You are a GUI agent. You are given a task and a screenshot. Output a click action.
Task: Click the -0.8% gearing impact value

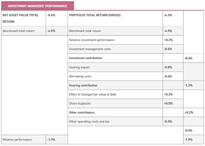point(168,67)
